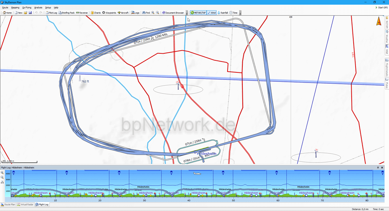Zoom out the map via toolbar magnifier
389x211 pixels.
coord(157,13)
